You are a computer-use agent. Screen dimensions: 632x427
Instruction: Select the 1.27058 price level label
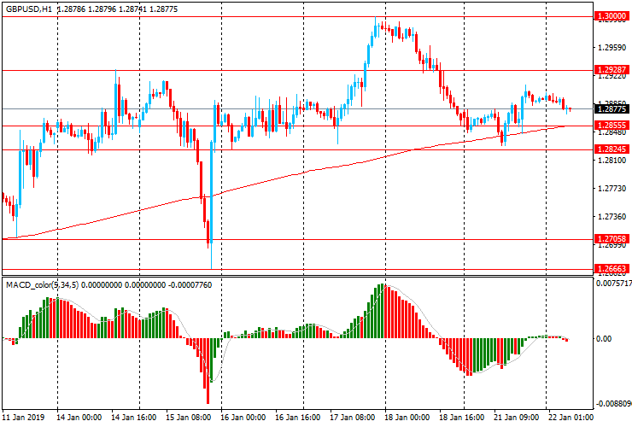pos(612,239)
